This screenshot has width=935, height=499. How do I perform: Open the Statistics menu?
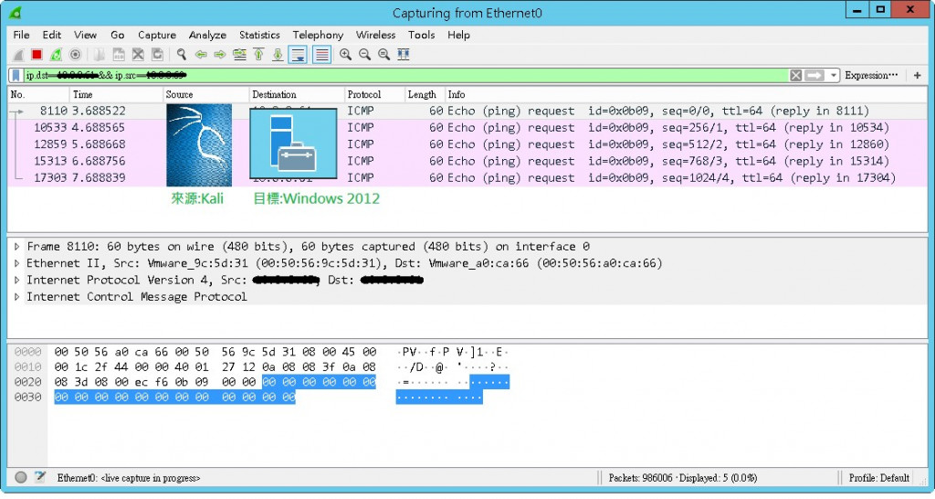pyautogui.click(x=259, y=36)
